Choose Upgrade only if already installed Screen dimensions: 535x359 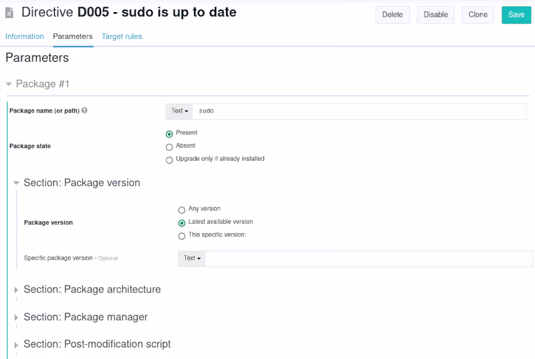point(169,160)
